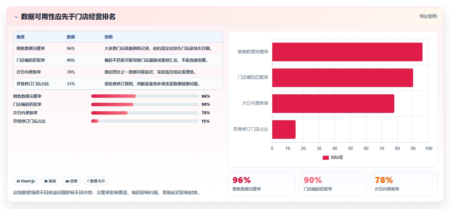
Task: Click the 对比矩阵 label in header
Action: click(428, 17)
